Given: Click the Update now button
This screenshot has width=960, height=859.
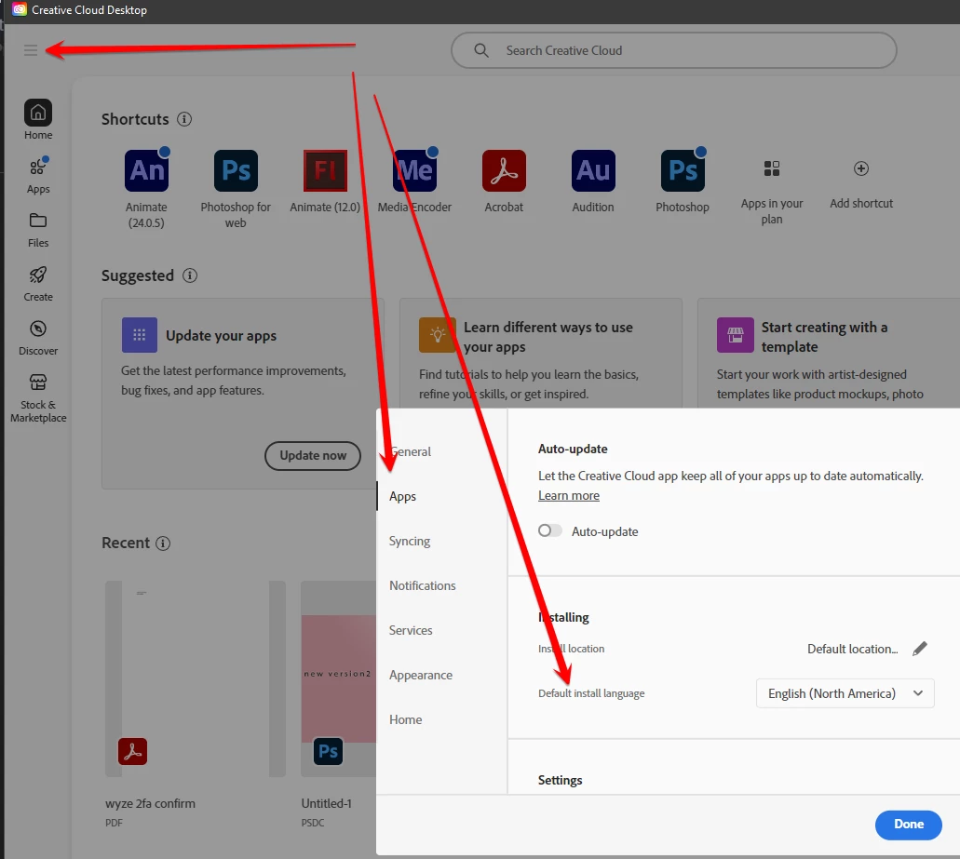Looking at the screenshot, I should 313,456.
